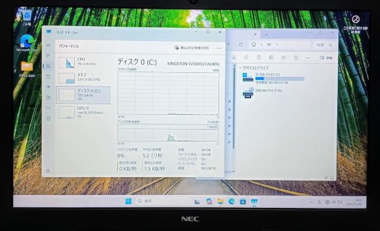Viewport: 380px width, 231px height.
Task: Collapse the デバイスとドライブ group
Action: 240,68
